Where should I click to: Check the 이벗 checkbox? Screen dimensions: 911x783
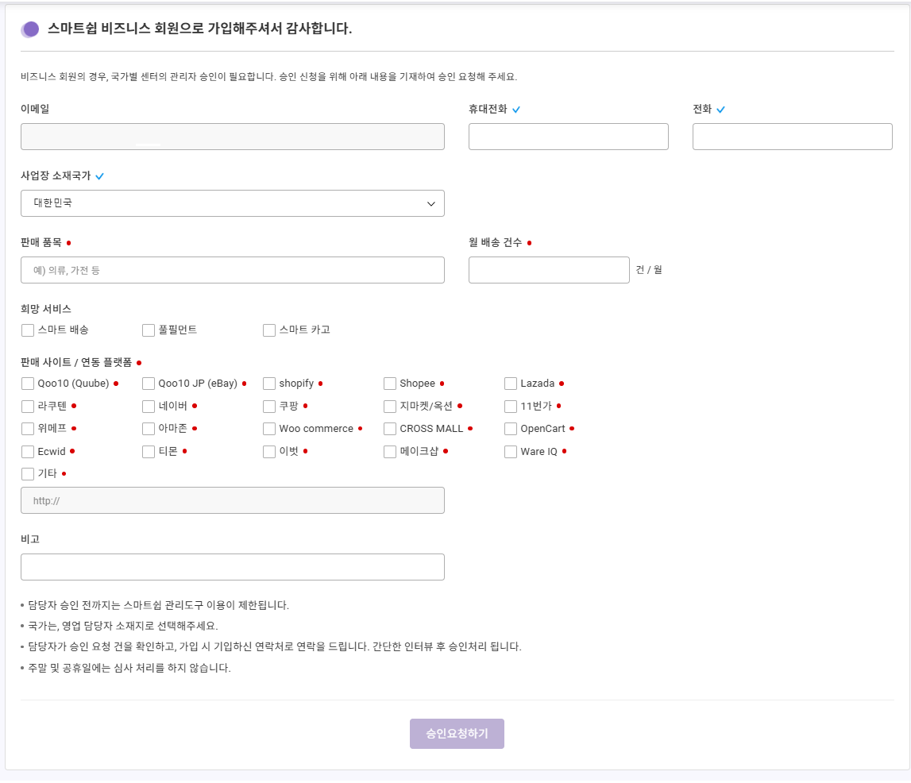click(x=269, y=451)
